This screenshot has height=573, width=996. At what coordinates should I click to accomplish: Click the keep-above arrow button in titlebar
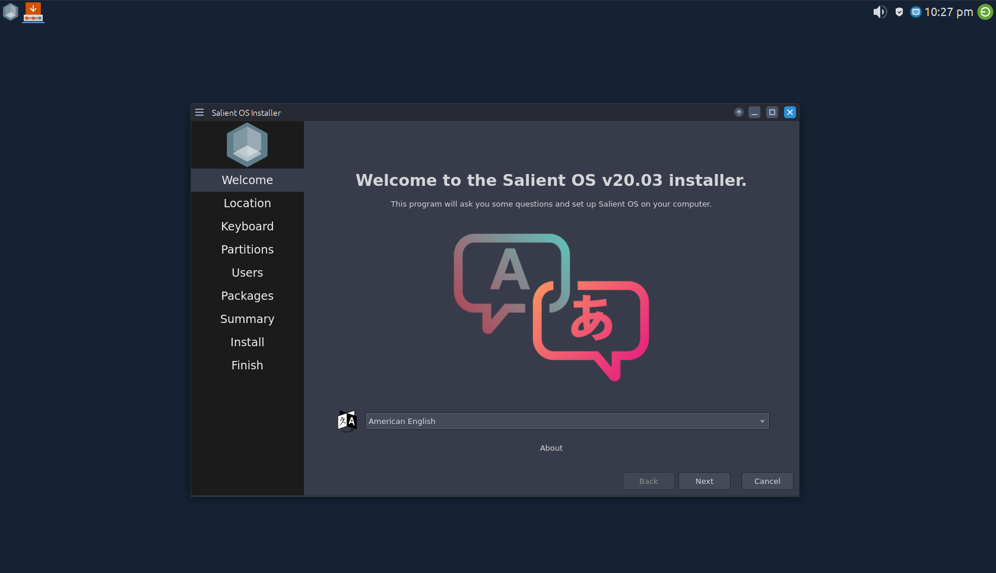pyautogui.click(x=739, y=112)
